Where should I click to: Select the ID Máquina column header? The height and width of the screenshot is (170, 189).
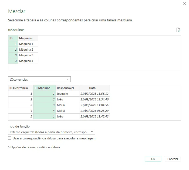(45, 88)
